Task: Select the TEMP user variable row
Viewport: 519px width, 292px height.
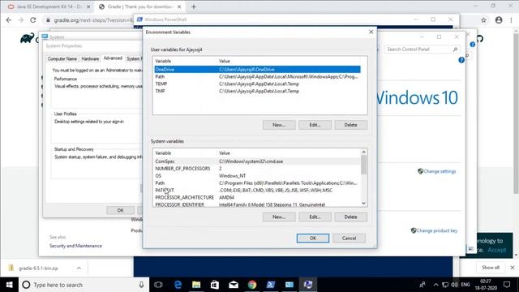Action: pyautogui.click(x=258, y=84)
